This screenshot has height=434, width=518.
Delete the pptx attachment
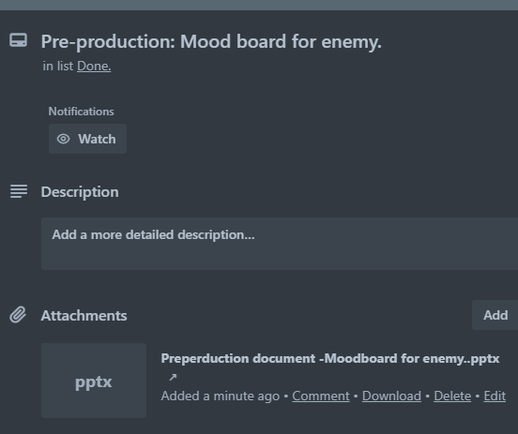(452, 396)
